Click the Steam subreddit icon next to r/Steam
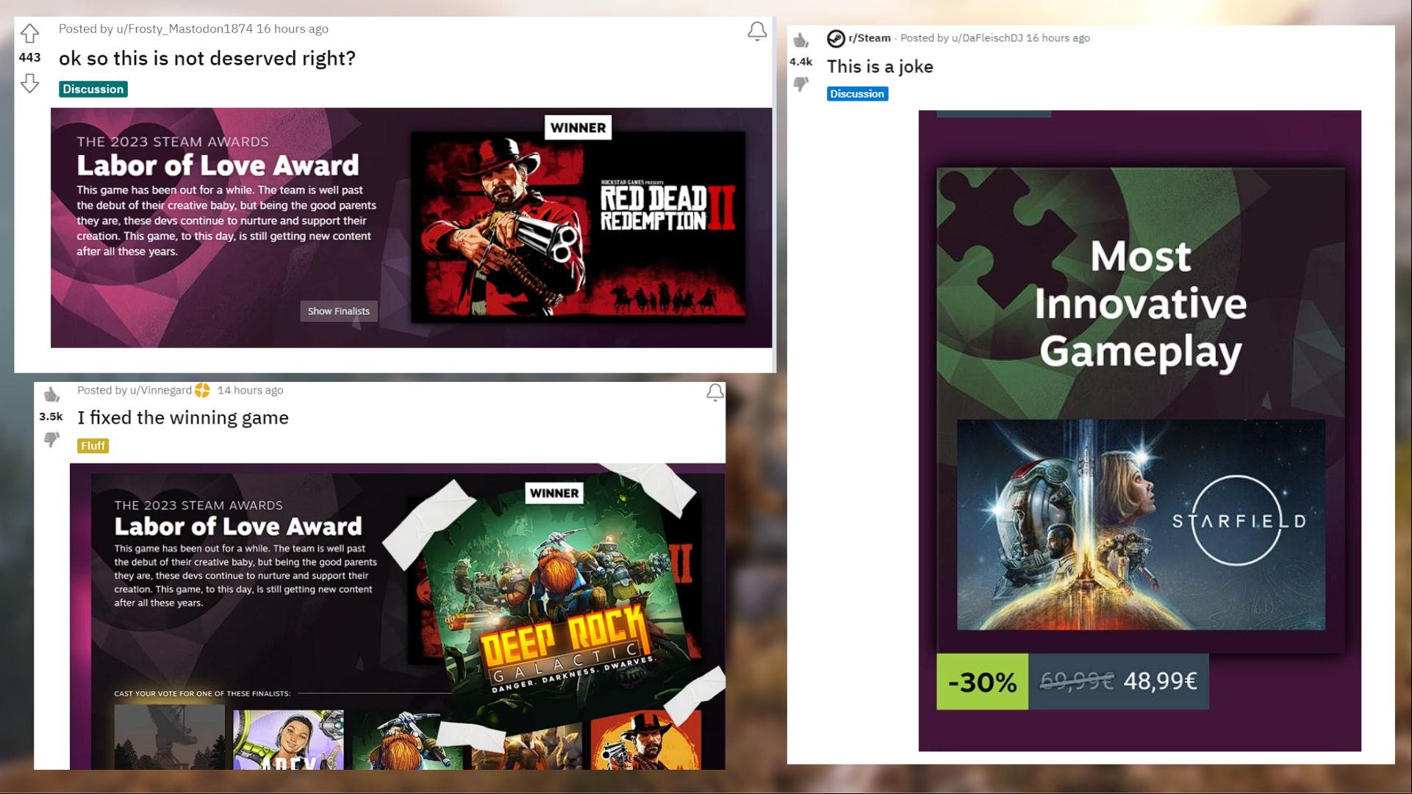Image resolution: width=1412 pixels, height=794 pixels. [836, 38]
